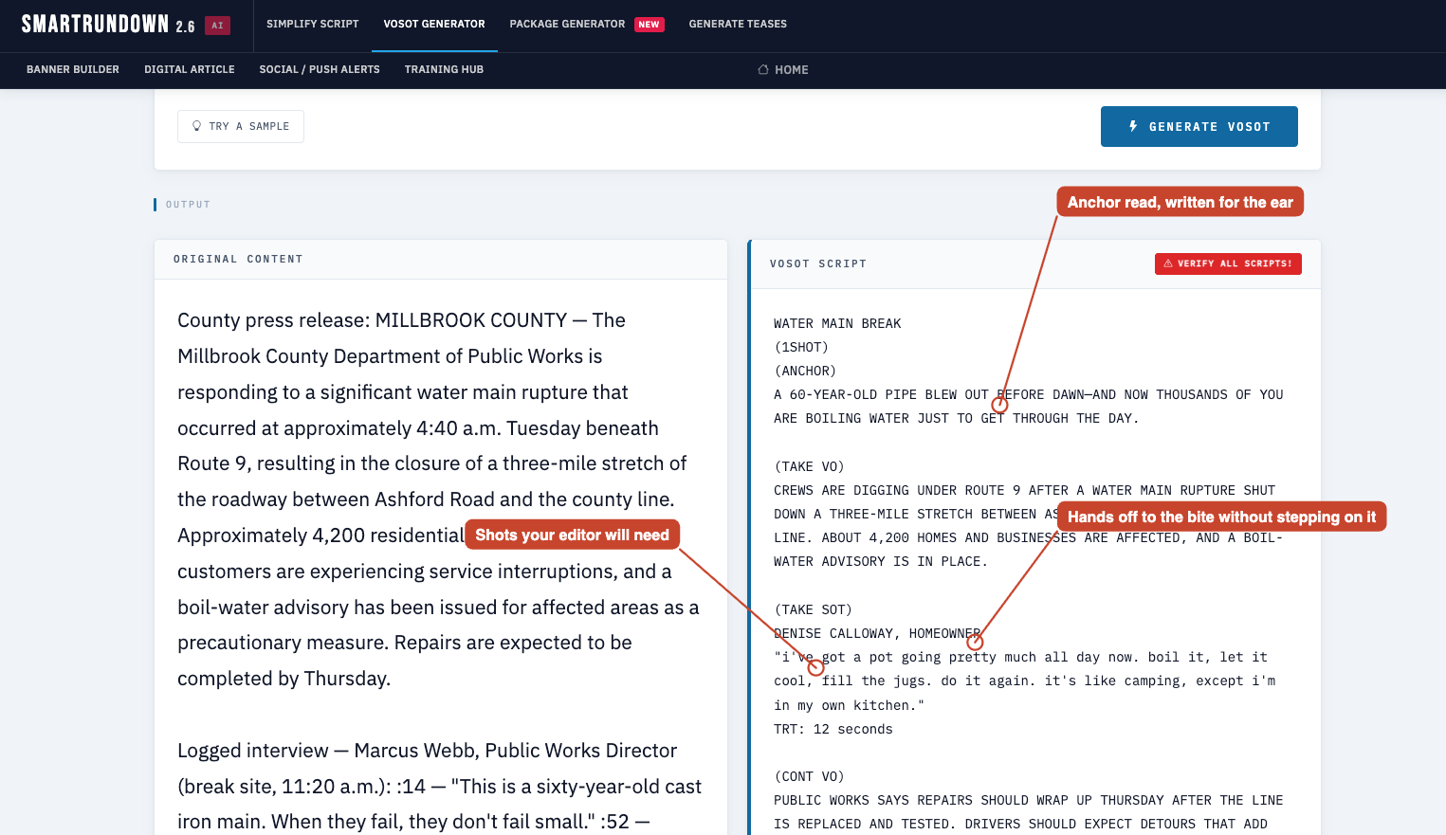Open the Digital Article tool
This screenshot has width=1446, height=835.
[x=190, y=69]
